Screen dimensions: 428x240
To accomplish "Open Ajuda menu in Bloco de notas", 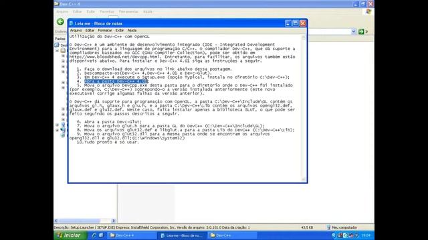I will click(132, 31).
